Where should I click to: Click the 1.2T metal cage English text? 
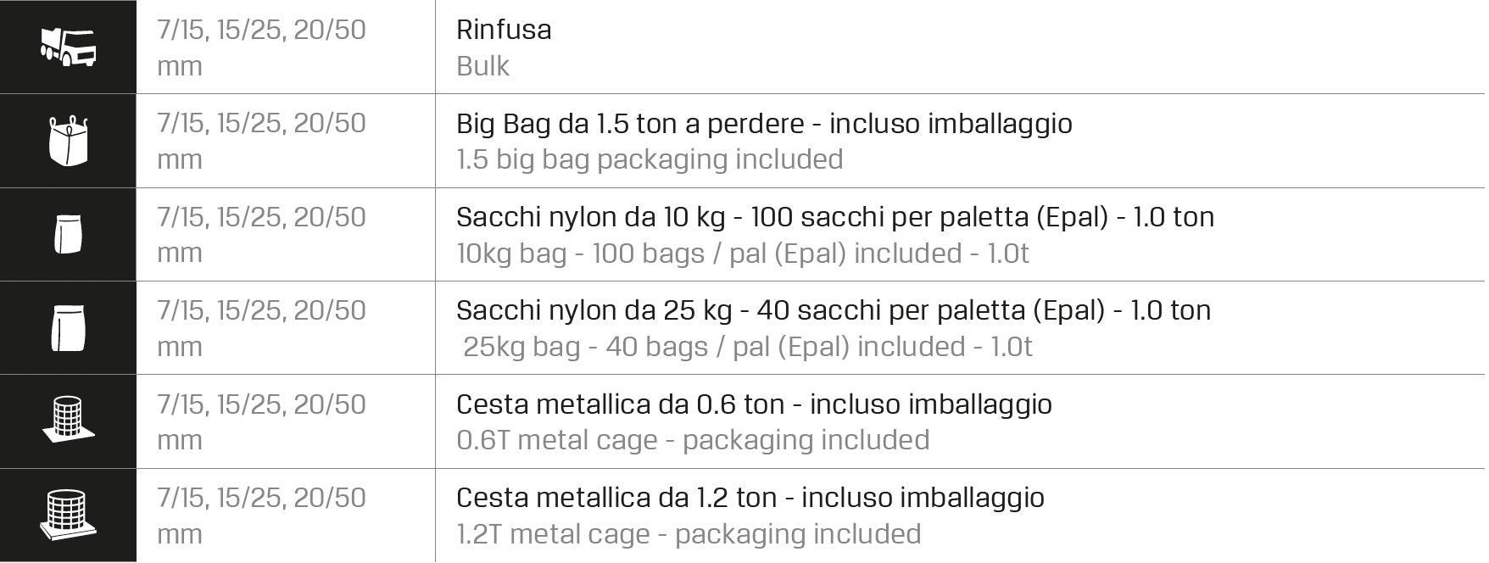pyautogui.click(x=688, y=534)
